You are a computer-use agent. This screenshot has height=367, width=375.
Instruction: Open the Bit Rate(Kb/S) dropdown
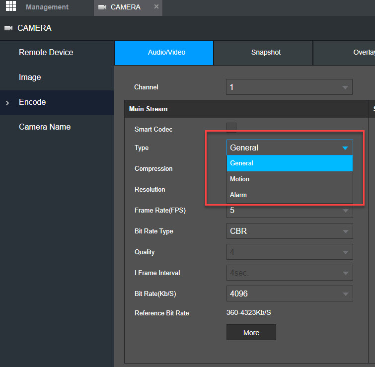coord(290,294)
